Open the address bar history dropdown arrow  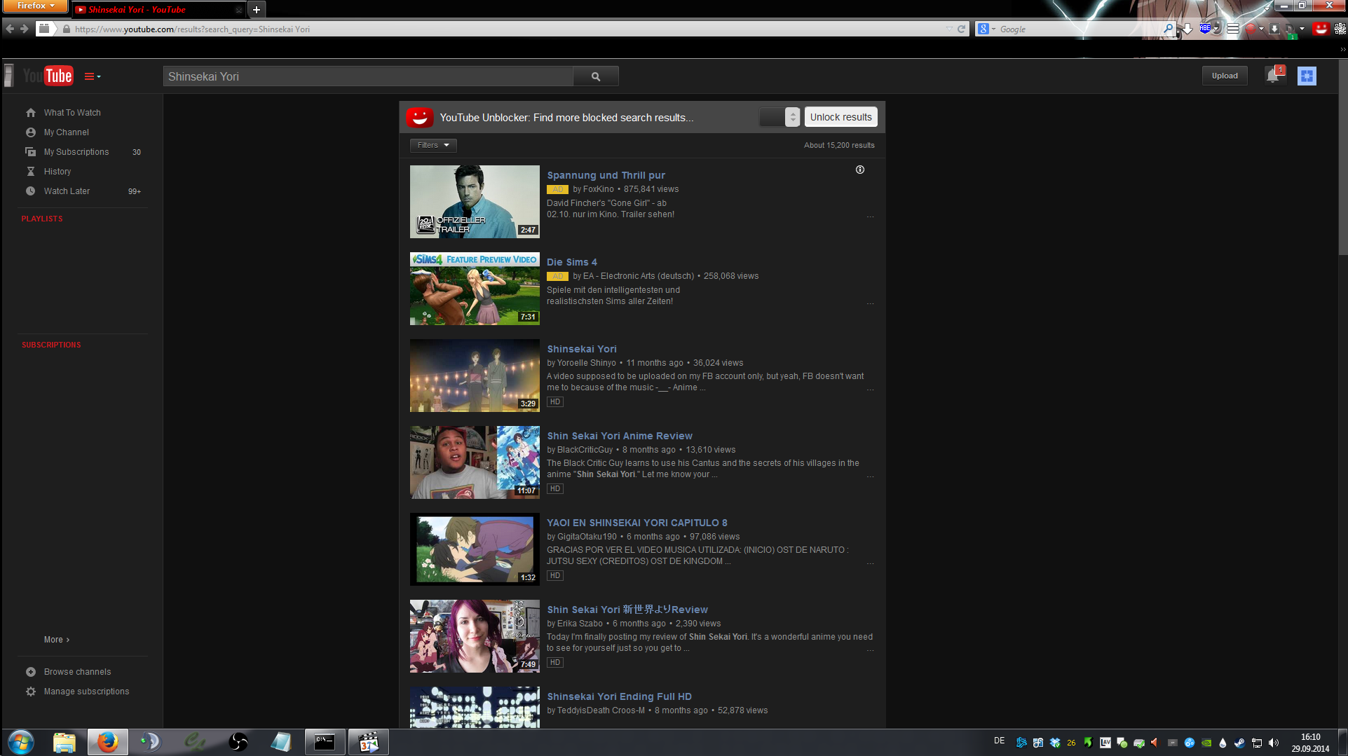click(x=949, y=29)
